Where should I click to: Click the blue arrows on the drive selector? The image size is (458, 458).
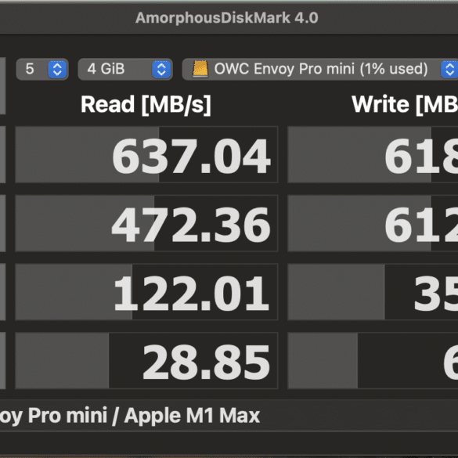pos(449,70)
